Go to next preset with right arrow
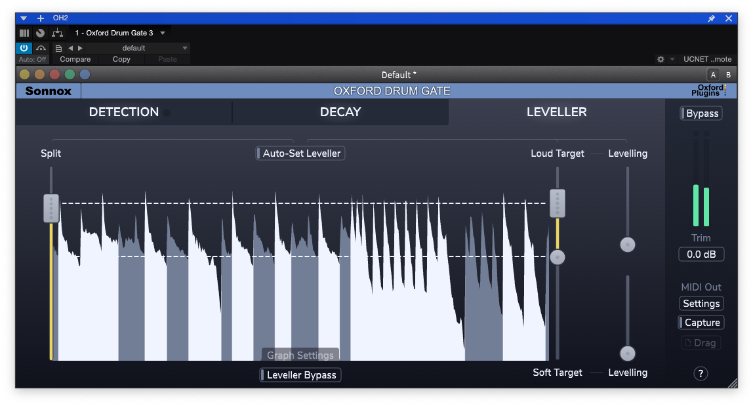The image size is (753, 406). coord(80,48)
